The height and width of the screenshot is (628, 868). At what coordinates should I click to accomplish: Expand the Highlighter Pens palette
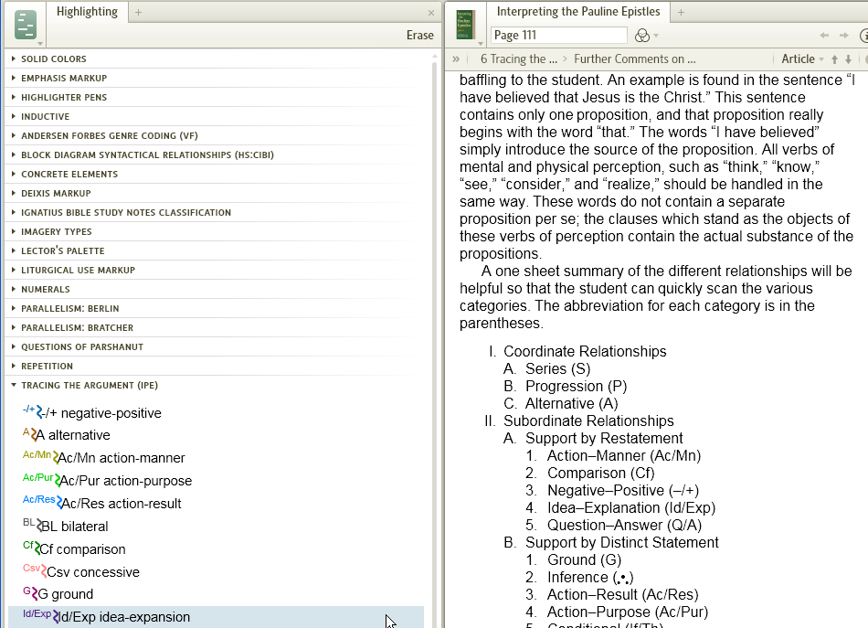(x=14, y=97)
